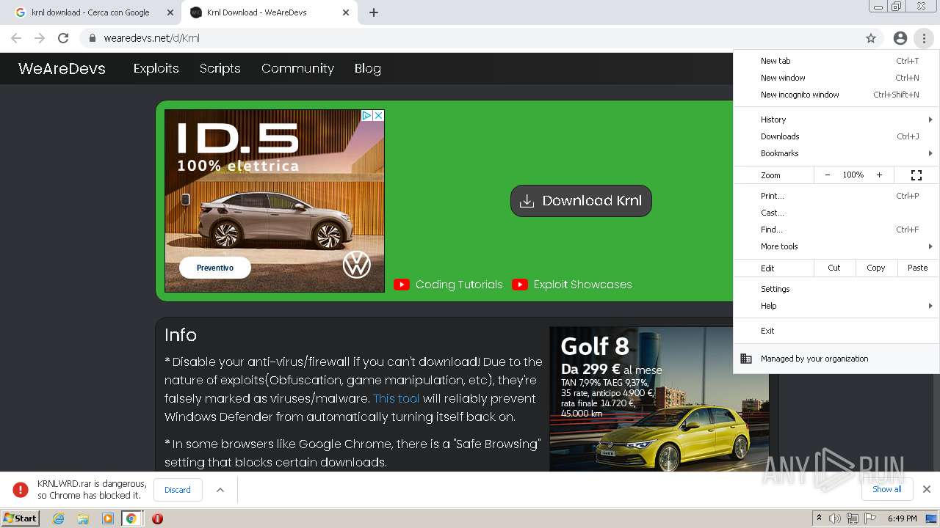Viewport: 940px width, 528px height.
Task: Click the Chrome taskbar icon
Action: point(131,518)
